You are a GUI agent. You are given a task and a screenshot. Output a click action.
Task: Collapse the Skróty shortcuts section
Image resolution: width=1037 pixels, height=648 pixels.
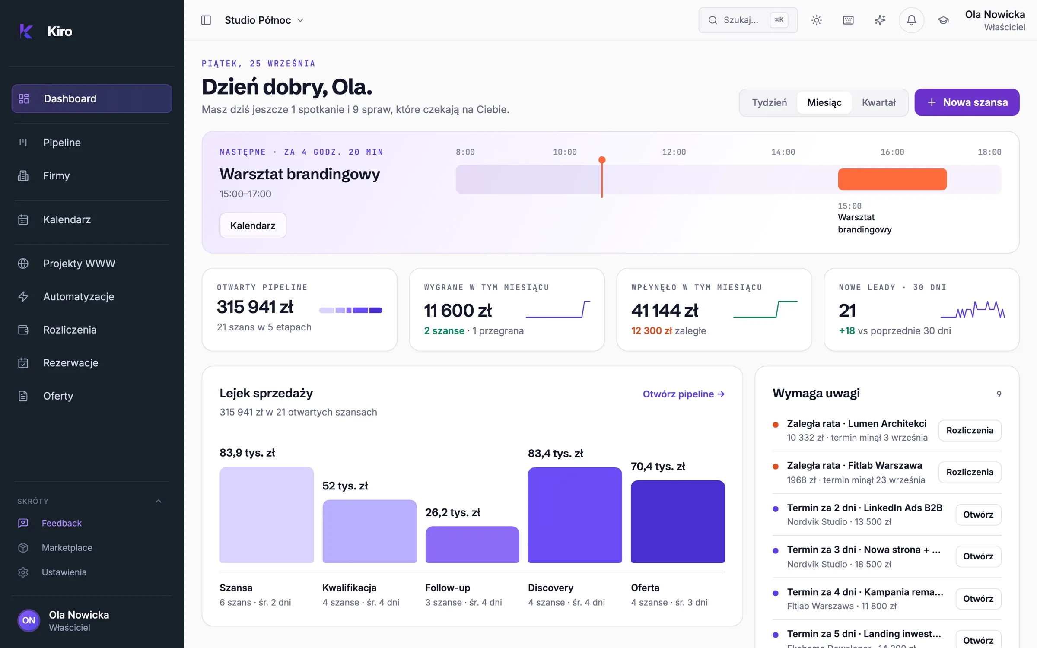tap(159, 501)
